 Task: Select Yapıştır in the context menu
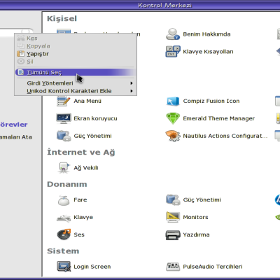click(76, 54)
